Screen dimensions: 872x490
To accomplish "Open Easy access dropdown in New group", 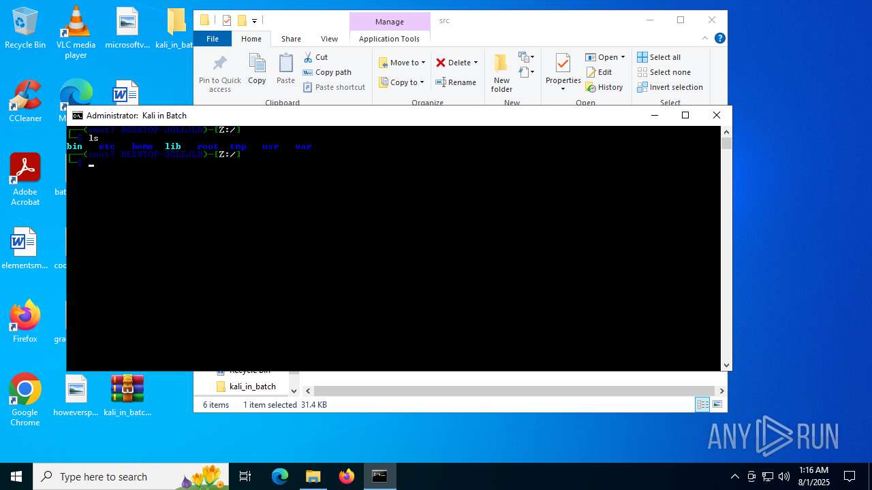I will [527, 71].
